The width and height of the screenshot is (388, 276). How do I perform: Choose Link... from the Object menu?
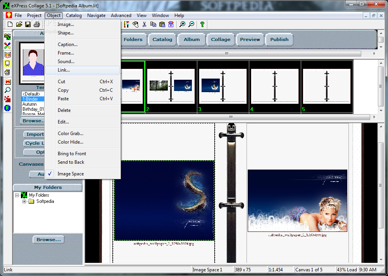[x=83, y=70]
